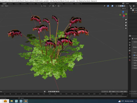The width and height of the screenshot is (137, 103).
Task: Expand the armature object in outliner
Action: [x=133, y=12]
